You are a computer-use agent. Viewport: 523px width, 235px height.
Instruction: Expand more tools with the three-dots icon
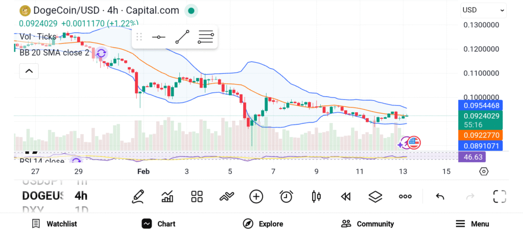[x=405, y=196]
